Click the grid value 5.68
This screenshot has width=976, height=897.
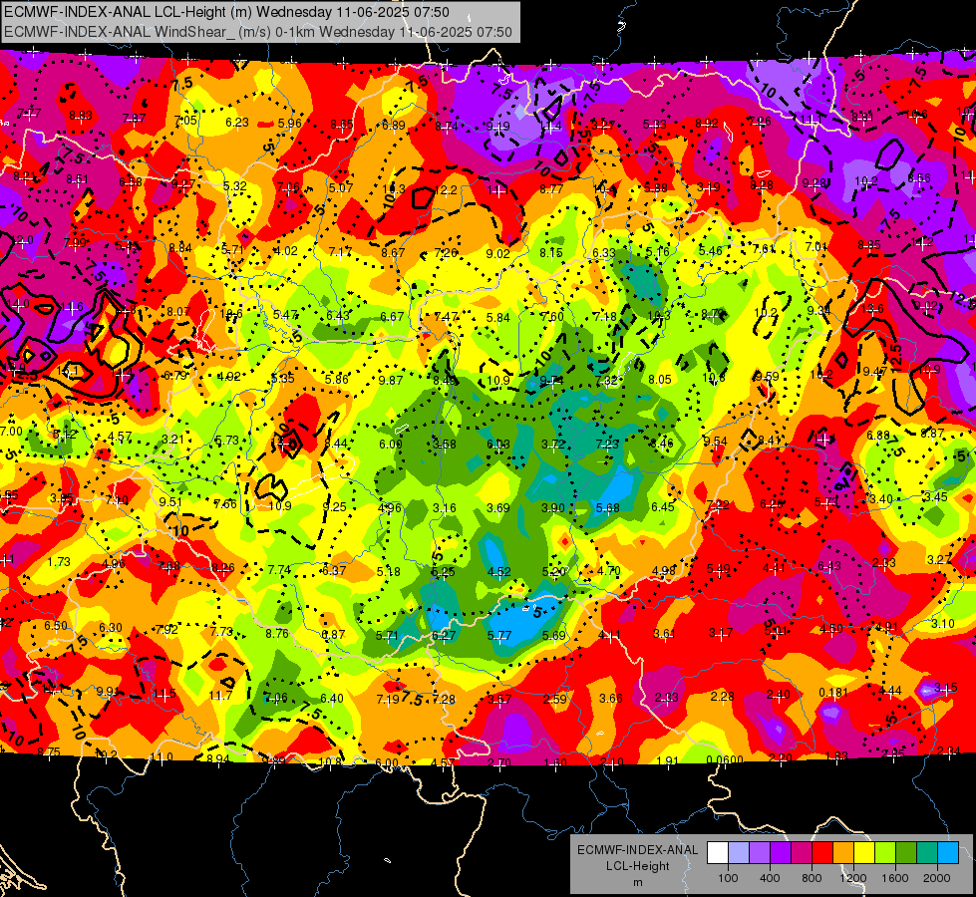click(x=607, y=508)
